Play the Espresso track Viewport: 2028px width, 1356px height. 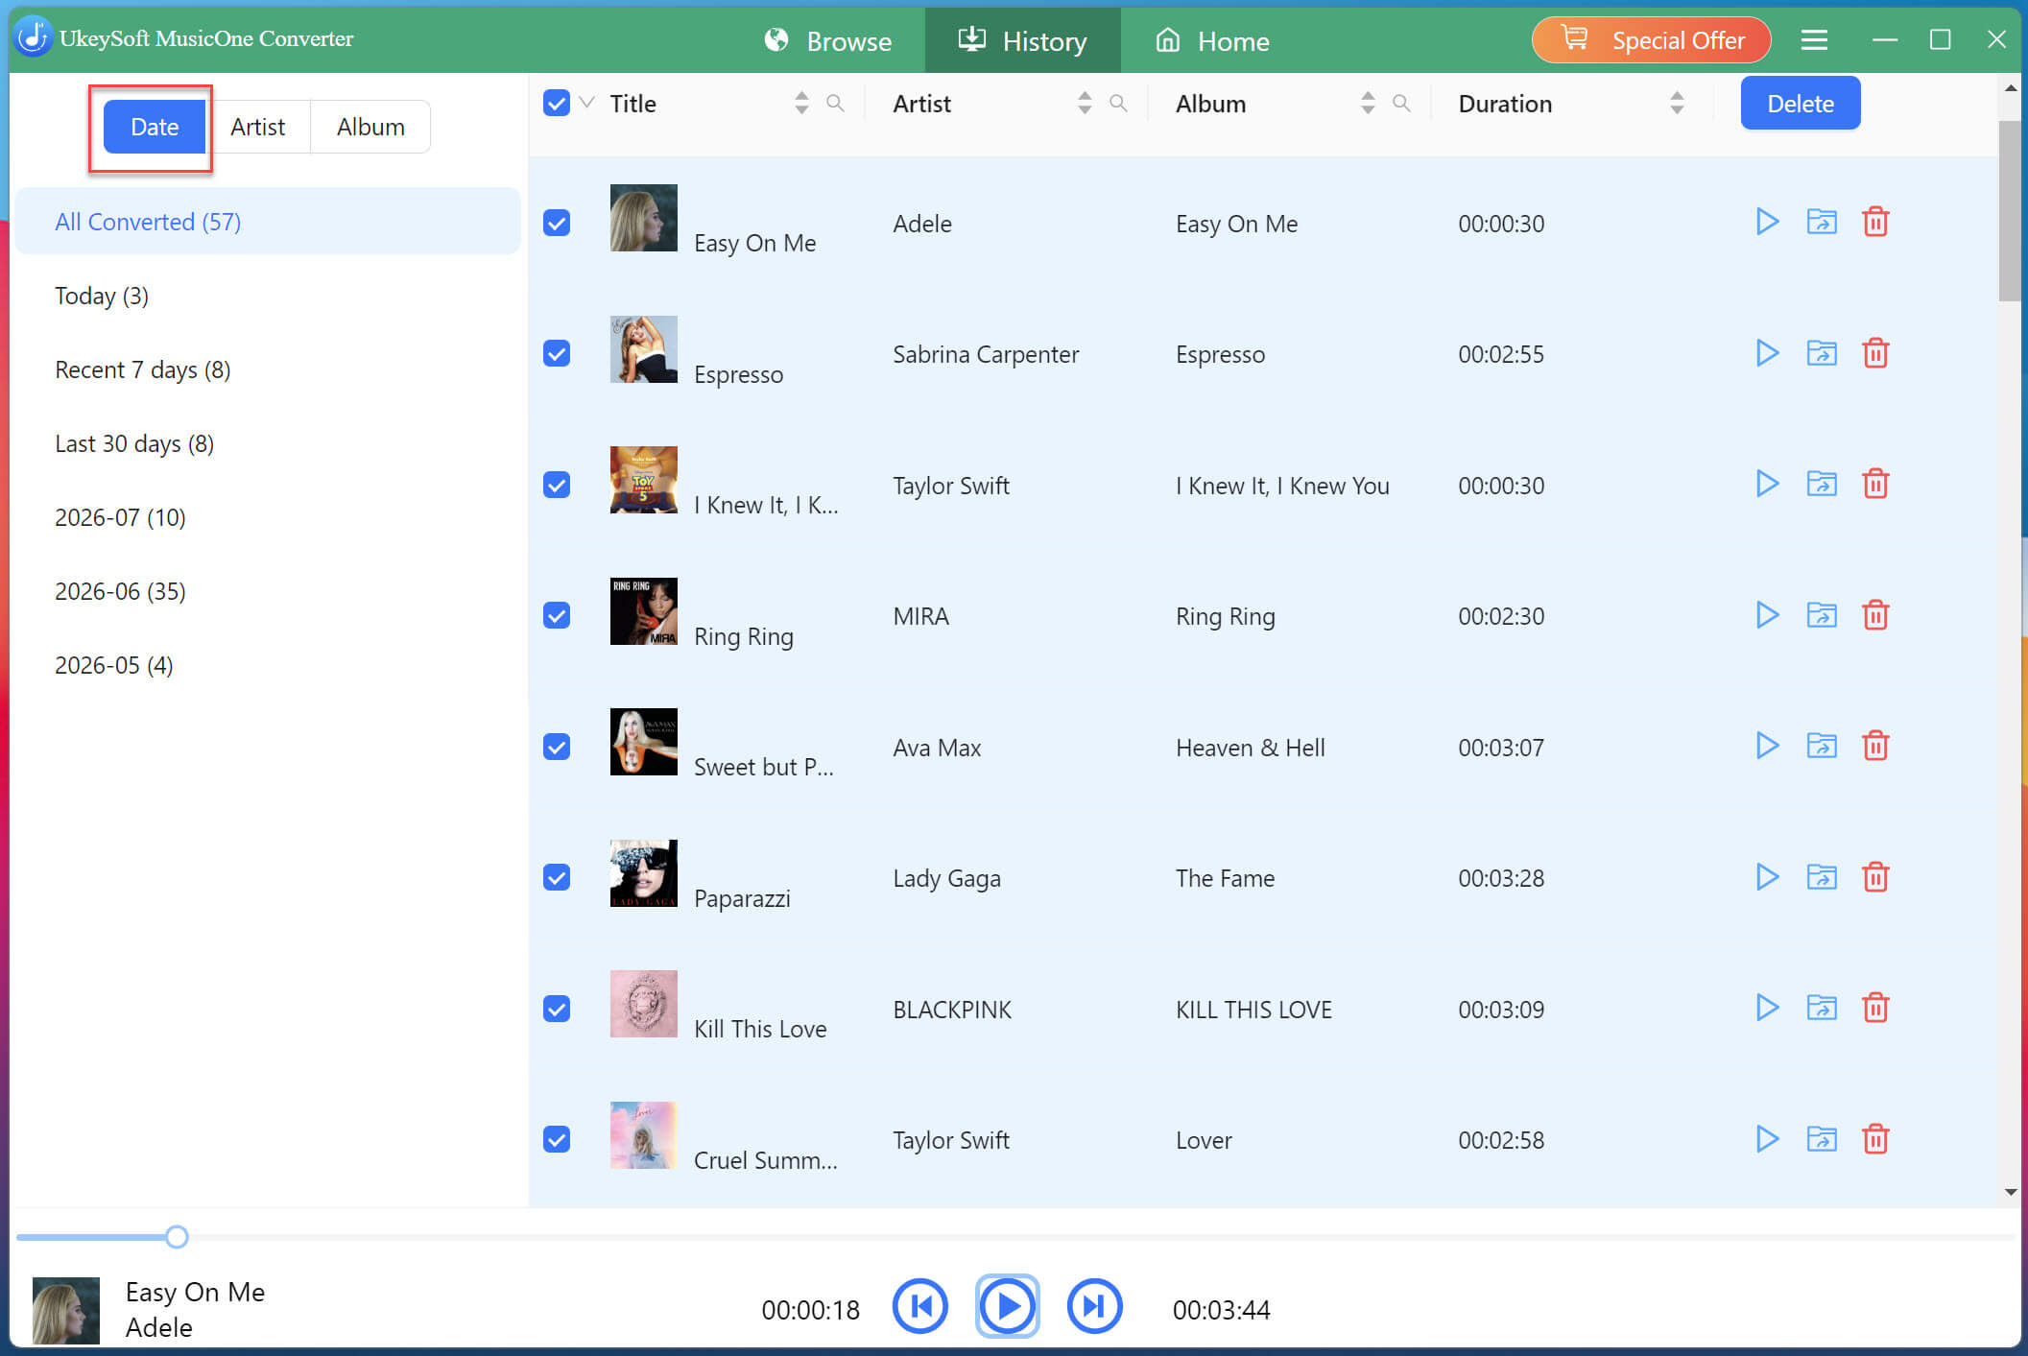pyautogui.click(x=1767, y=353)
